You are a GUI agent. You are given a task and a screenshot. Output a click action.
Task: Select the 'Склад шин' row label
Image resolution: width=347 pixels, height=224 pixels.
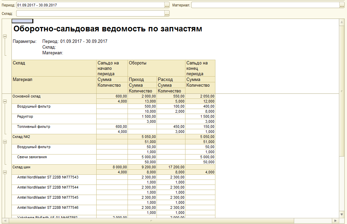22,167
